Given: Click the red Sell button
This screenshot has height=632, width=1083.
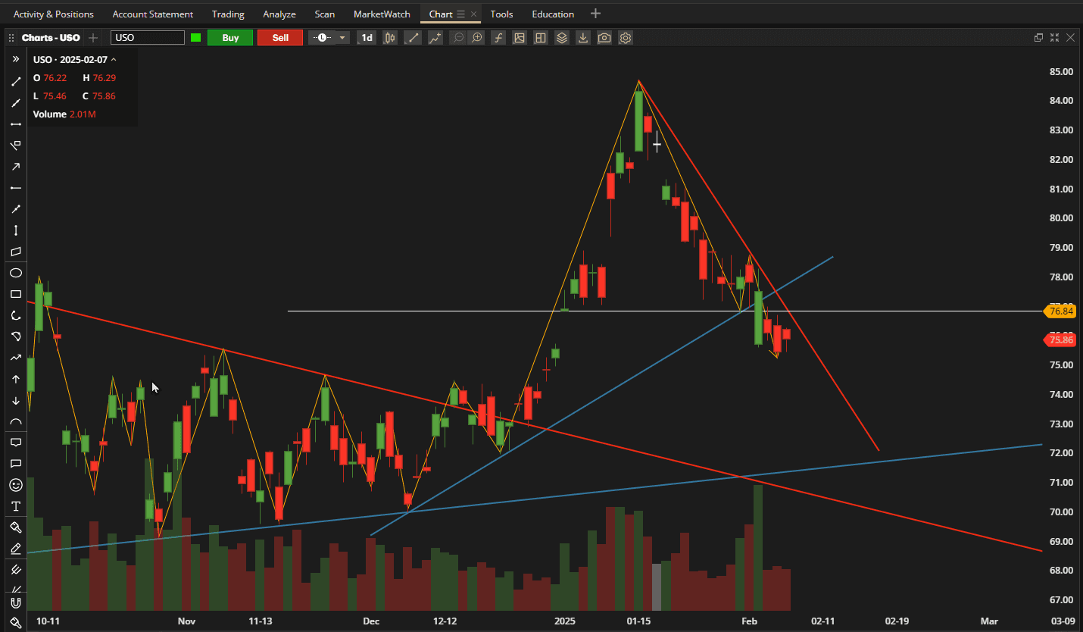Looking at the screenshot, I should (x=280, y=37).
